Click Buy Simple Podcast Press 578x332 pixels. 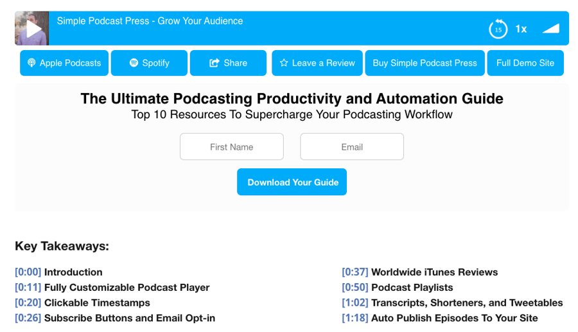[x=425, y=63]
